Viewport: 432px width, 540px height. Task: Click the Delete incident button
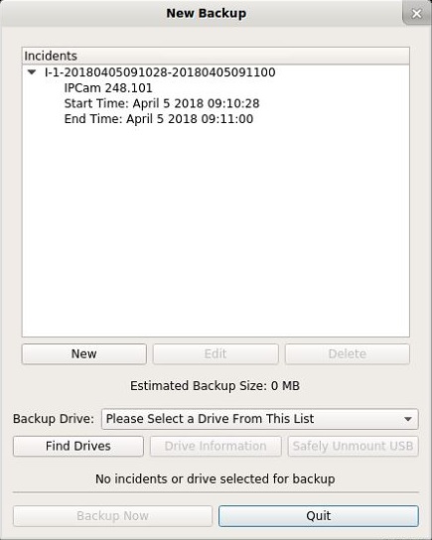coord(348,353)
